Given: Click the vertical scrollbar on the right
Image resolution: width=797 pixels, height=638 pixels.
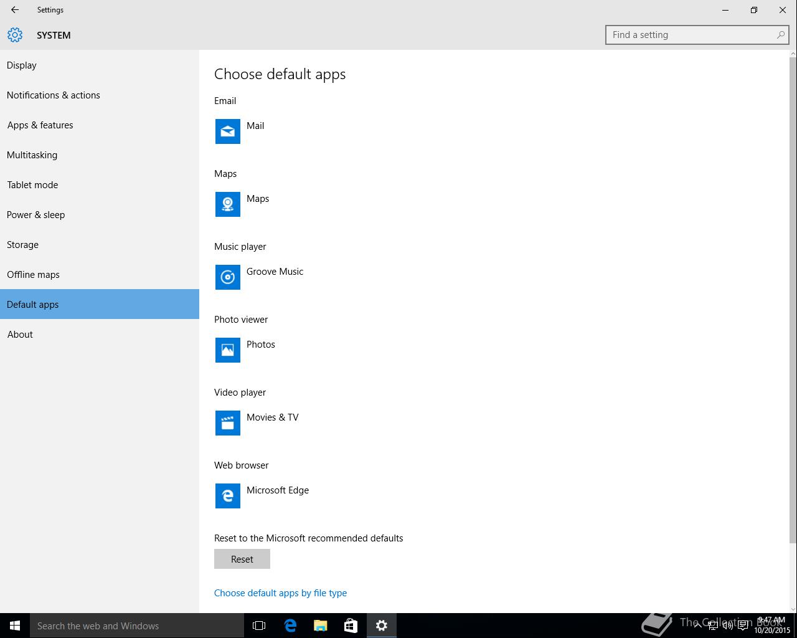Looking at the screenshot, I should [x=793, y=299].
